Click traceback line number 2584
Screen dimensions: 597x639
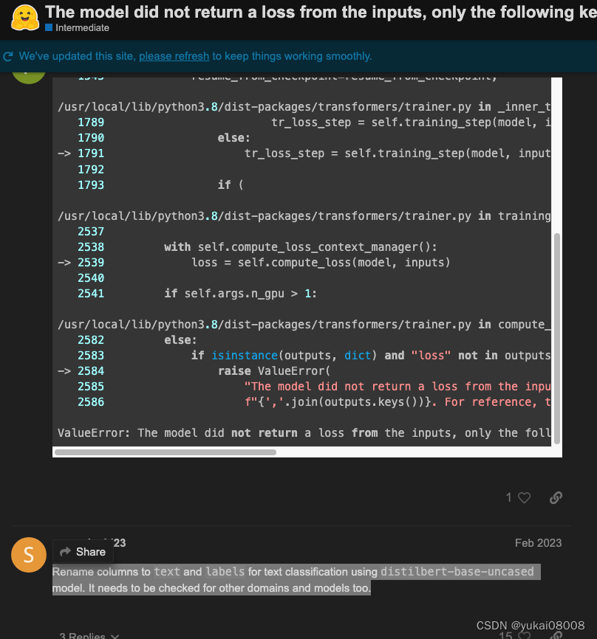(x=91, y=371)
